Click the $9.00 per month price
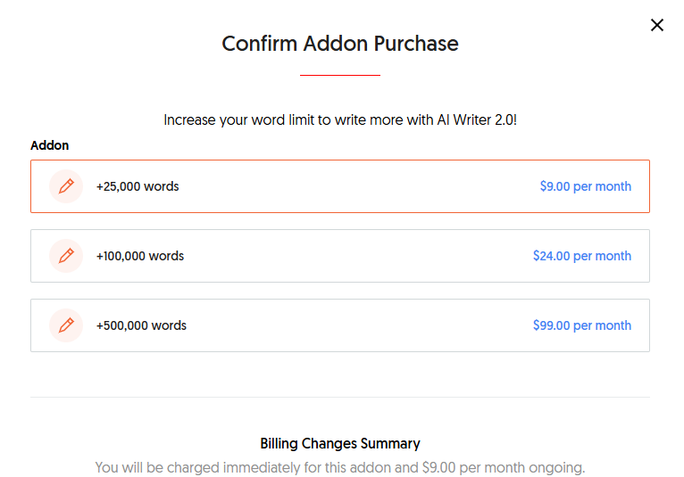Image resolution: width=684 pixels, height=477 pixels. [585, 186]
